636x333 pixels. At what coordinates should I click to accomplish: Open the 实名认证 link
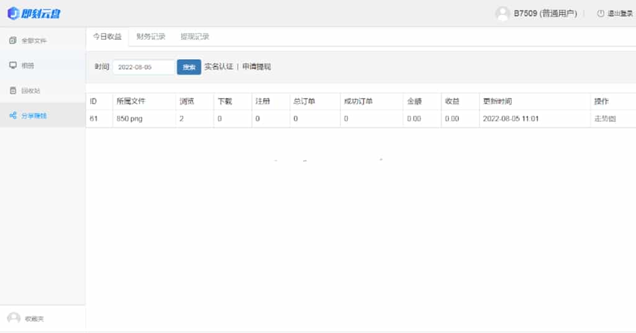pyautogui.click(x=219, y=66)
